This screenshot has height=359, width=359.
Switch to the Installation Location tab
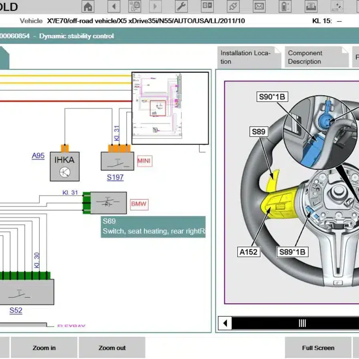click(x=249, y=57)
